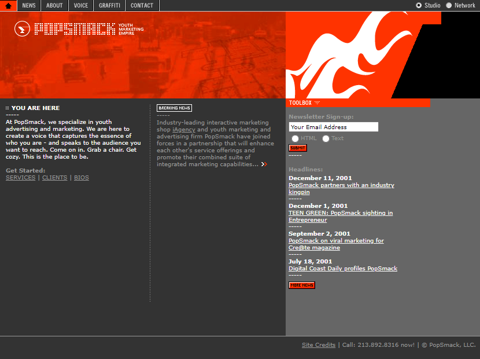Open the CLIENTS link
480x359 pixels.
pos(54,178)
